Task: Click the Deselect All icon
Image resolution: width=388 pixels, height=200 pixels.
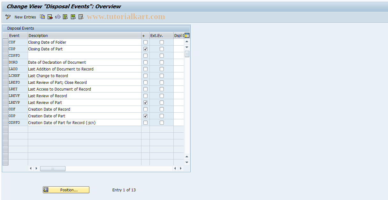Action: [81, 17]
